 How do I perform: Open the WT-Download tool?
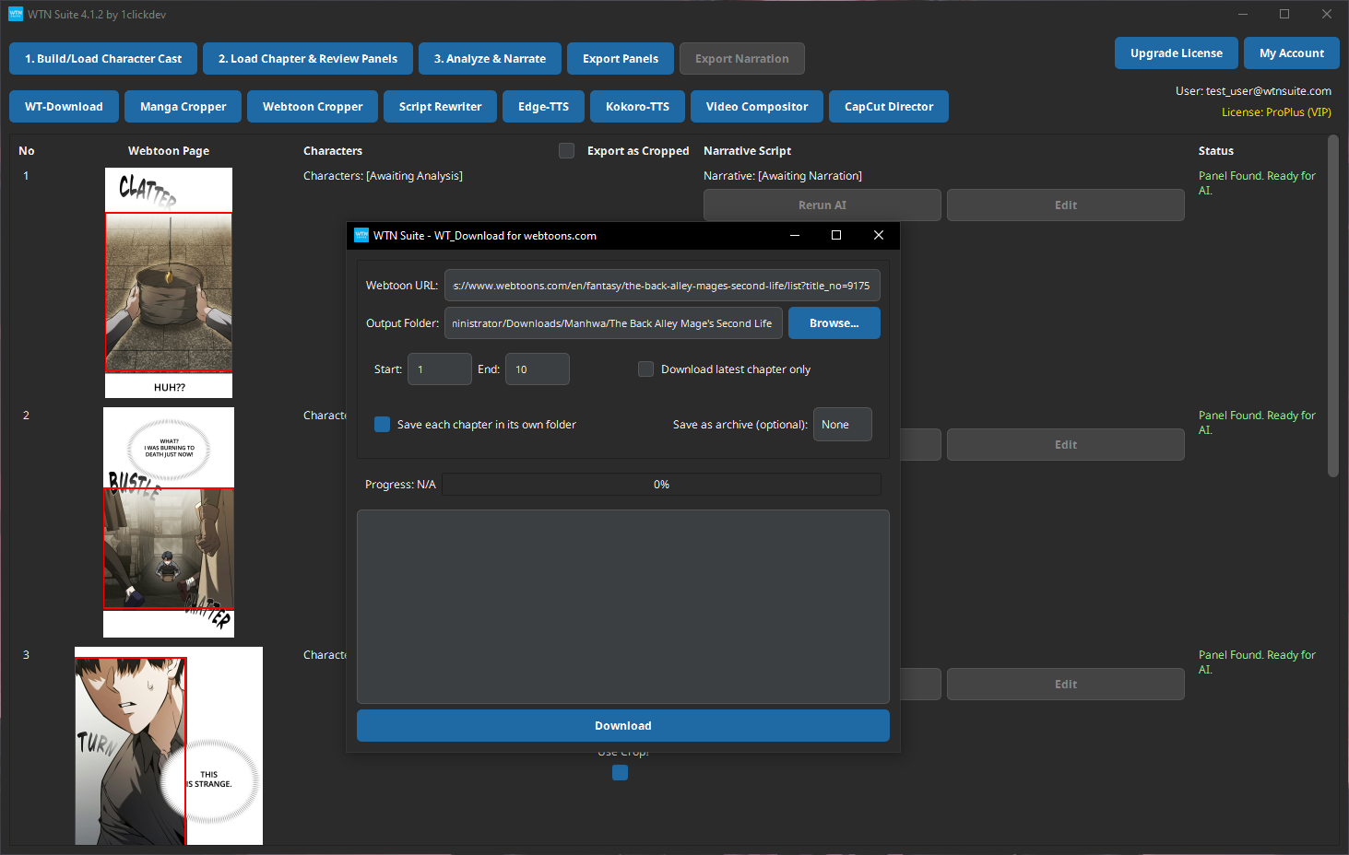64,106
